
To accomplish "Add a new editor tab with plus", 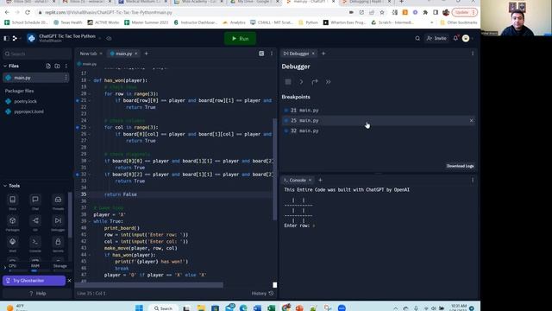I will click(x=146, y=54).
